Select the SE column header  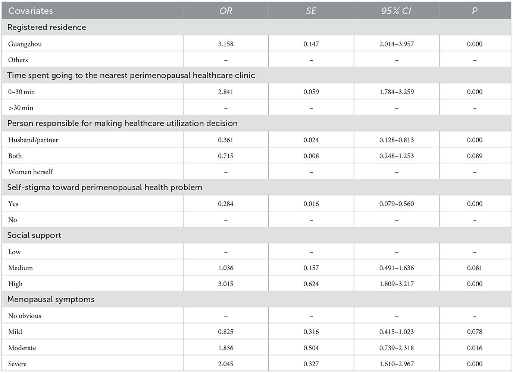(x=311, y=11)
